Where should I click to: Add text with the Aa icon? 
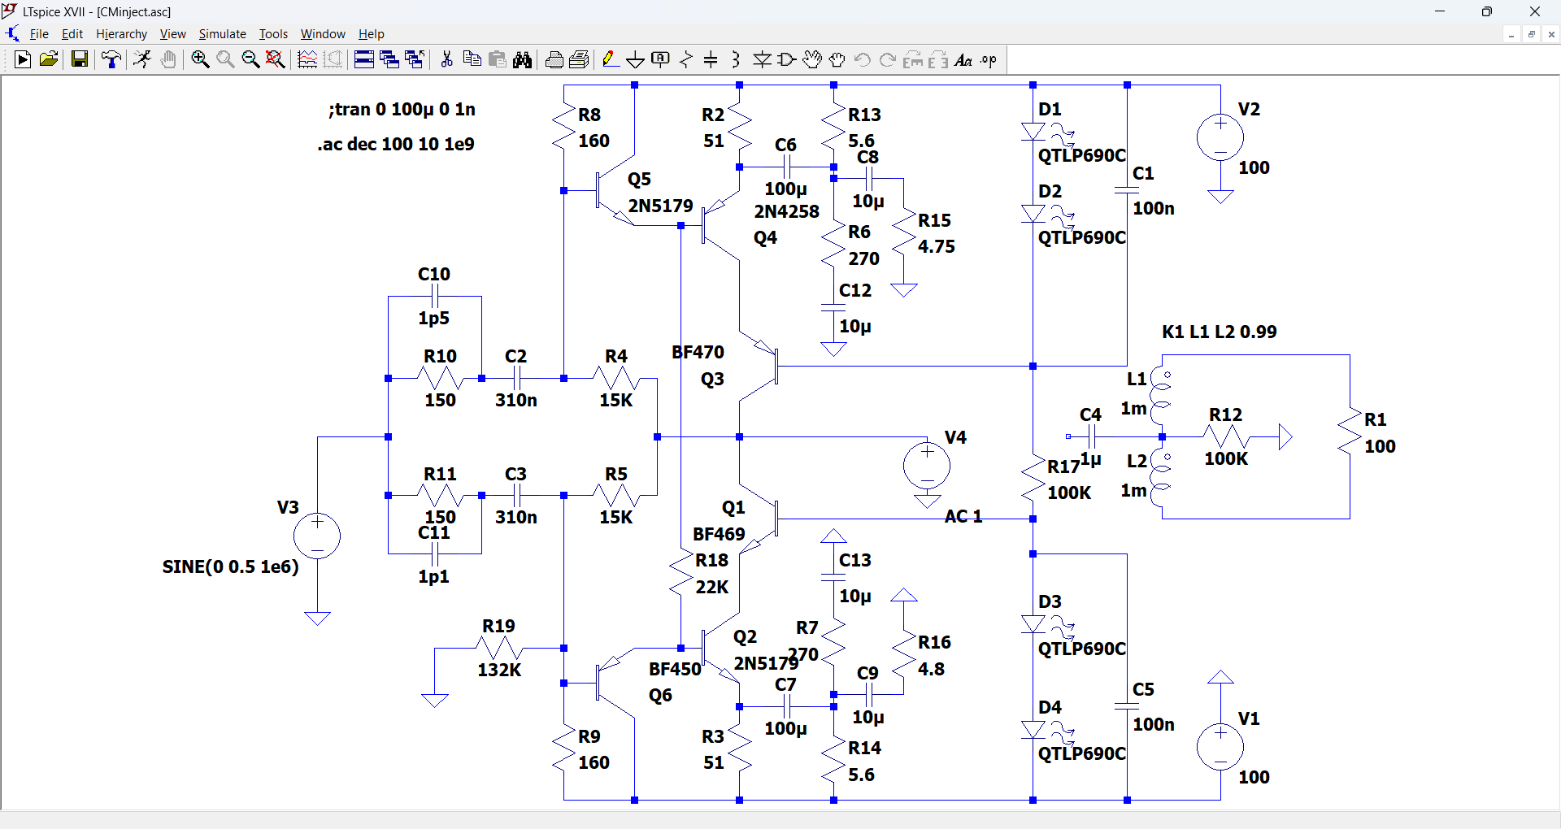963,59
